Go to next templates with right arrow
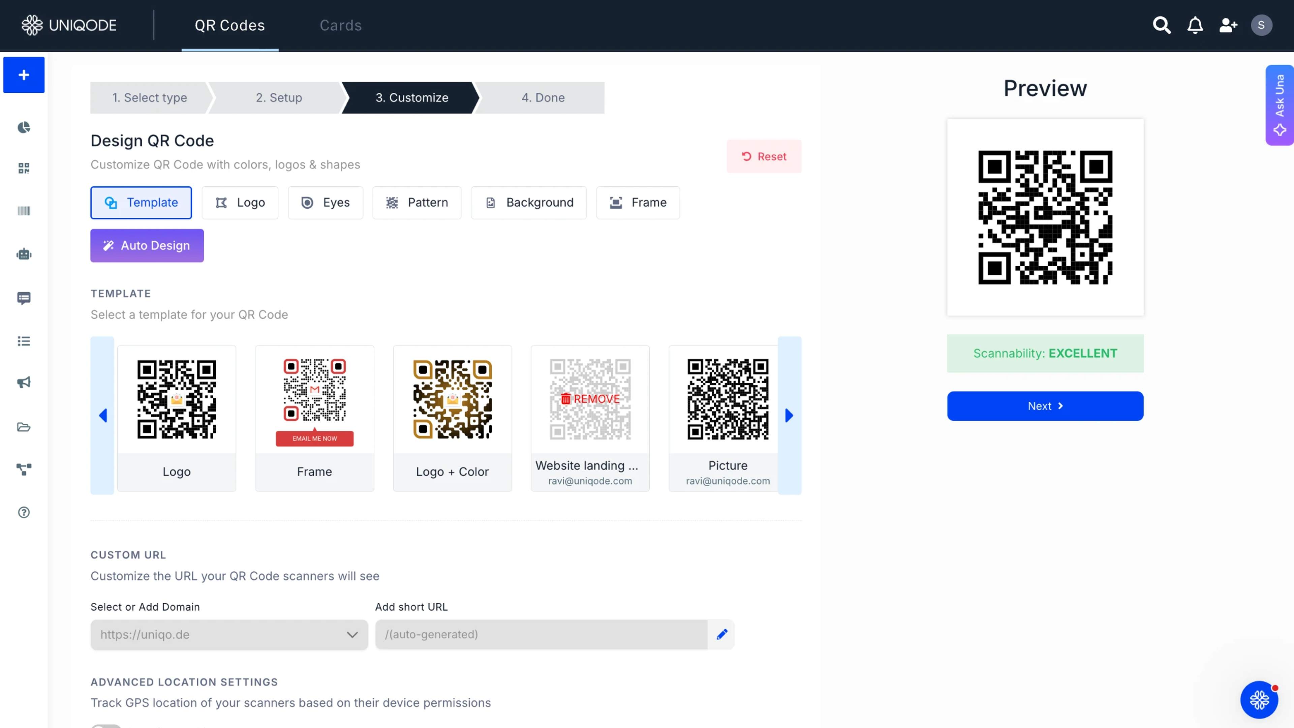 (789, 416)
